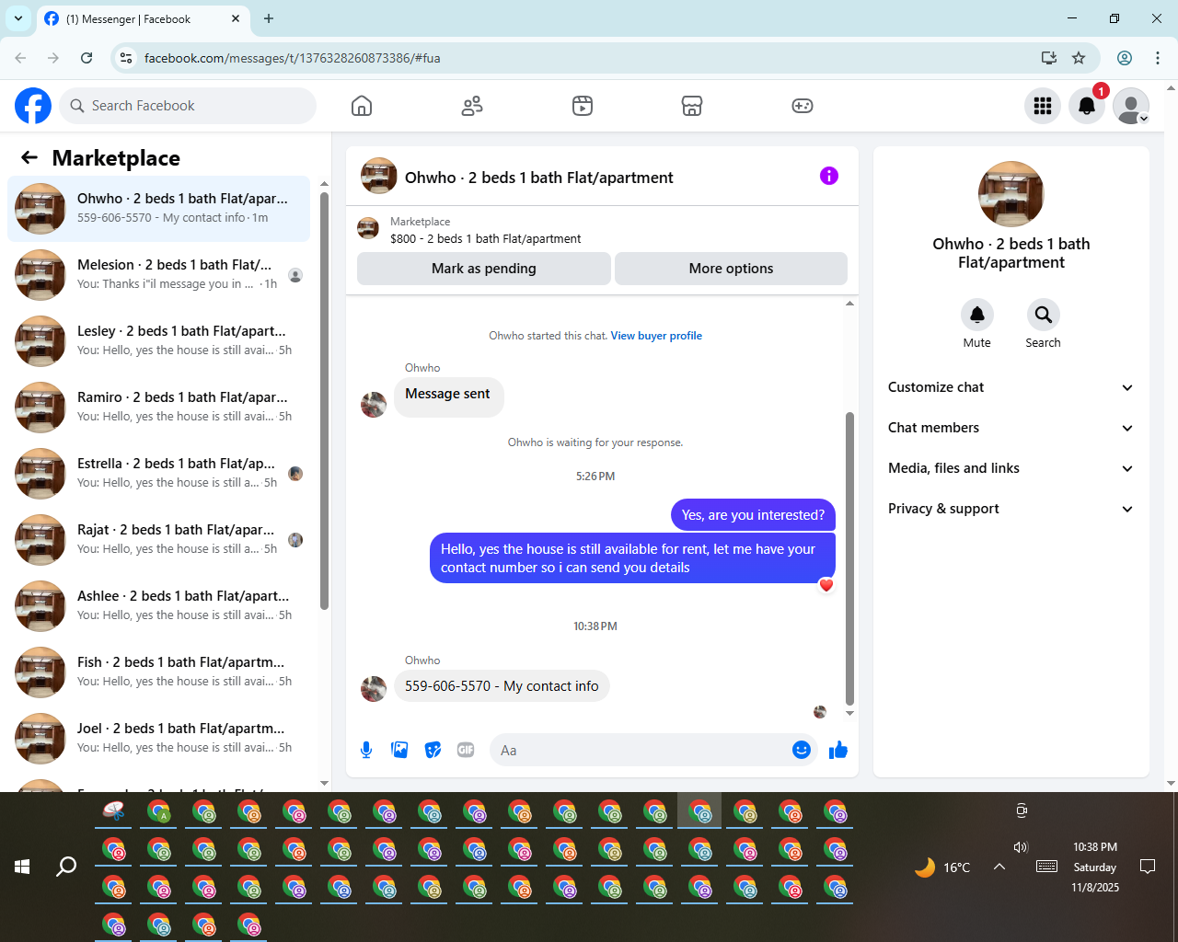Expand the Customize chat section
This screenshot has height=942, width=1178.
[1011, 387]
